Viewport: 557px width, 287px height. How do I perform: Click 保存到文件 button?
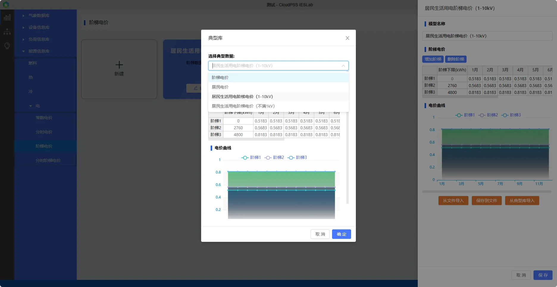pyautogui.click(x=486, y=201)
